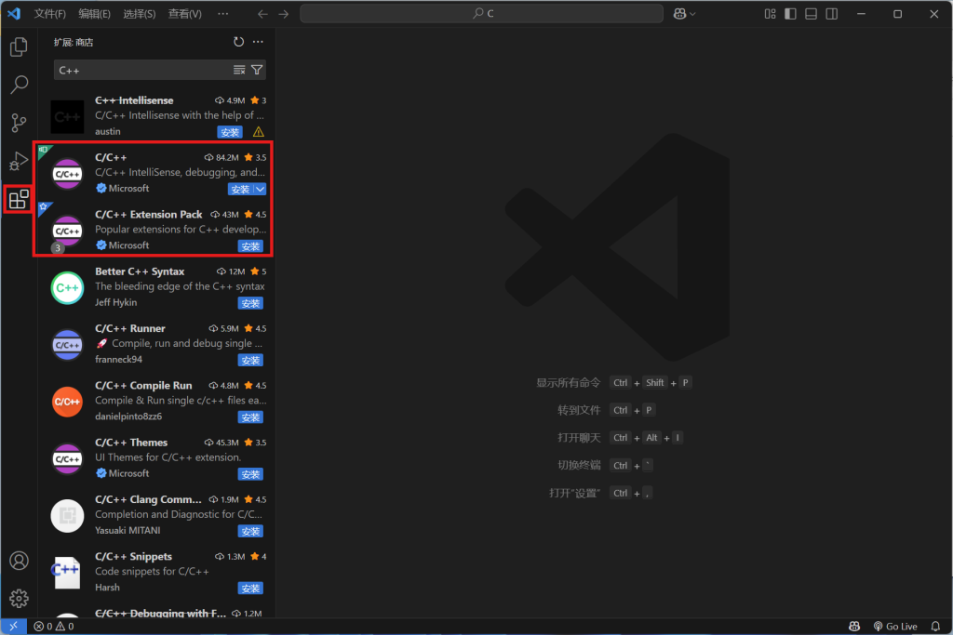Go back with navigation arrow
The image size is (953, 635).
(262, 14)
